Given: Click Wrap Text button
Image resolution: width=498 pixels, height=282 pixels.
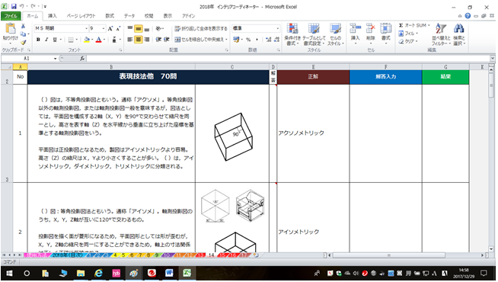Looking at the screenshot, I should 201,29.
